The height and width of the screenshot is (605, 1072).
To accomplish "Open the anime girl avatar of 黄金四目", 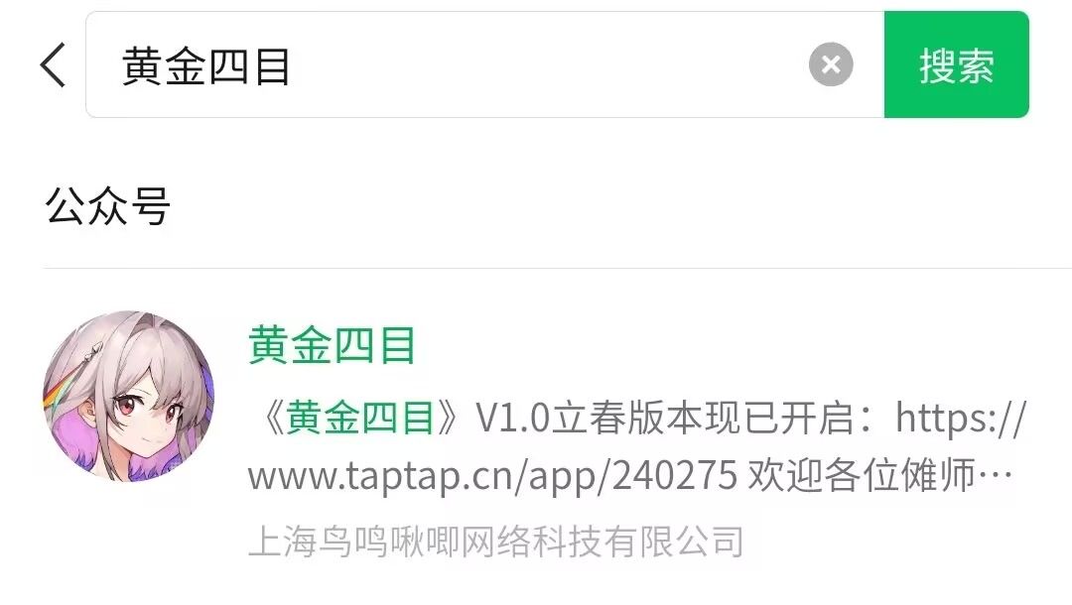I will coord(128,396).
